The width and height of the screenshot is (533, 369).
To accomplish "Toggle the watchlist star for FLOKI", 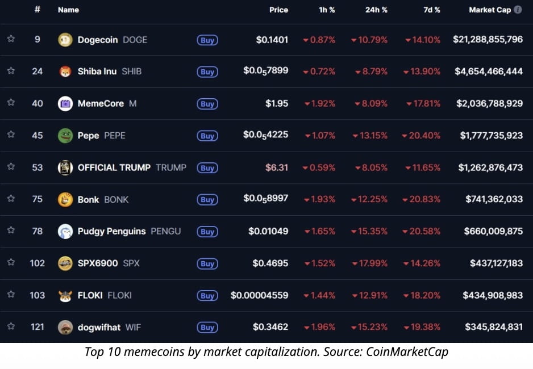I will point(11,295).
